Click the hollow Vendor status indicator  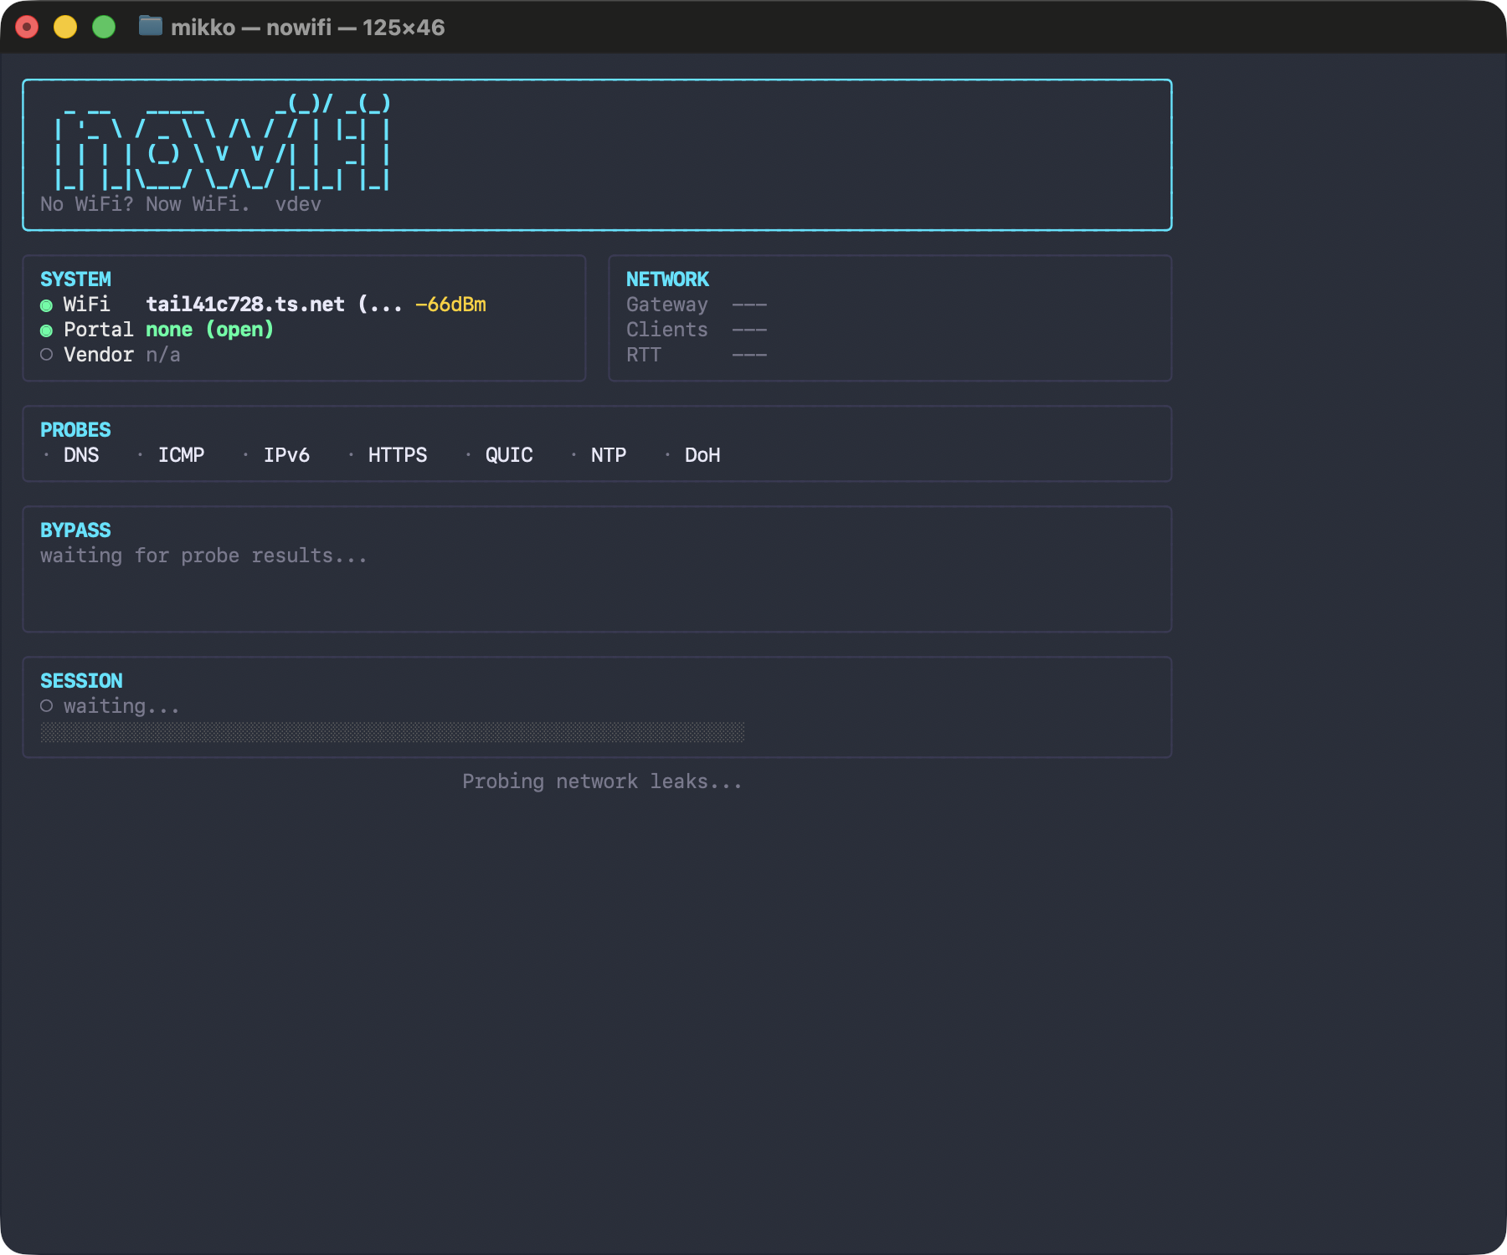(x=46, y=355)
